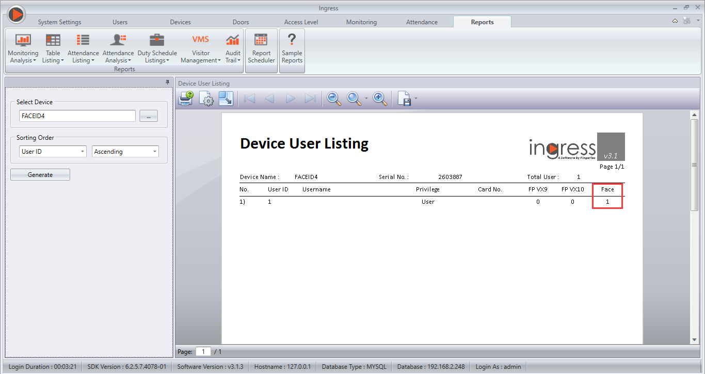Image resolution: width=705 pixels, height=374 pixels.
Task: Browse devices with the ellipsis button
Action: pyautogui.click(x=148, y=116)
